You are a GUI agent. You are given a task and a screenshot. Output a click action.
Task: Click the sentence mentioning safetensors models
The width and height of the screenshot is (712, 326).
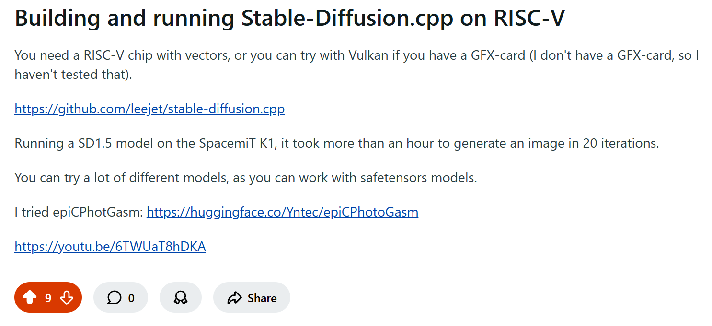coord(245,178)
